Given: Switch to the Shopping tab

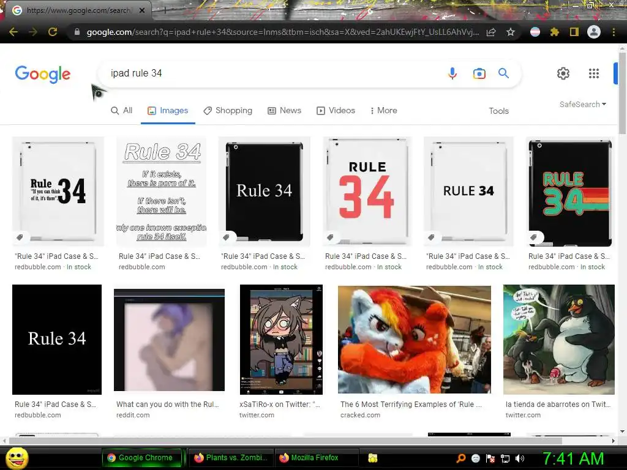Looking at the screenshot, I should 228,110.
